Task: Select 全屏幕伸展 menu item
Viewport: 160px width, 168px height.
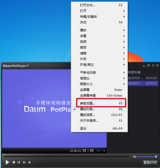Action: [x=99, y=95]
